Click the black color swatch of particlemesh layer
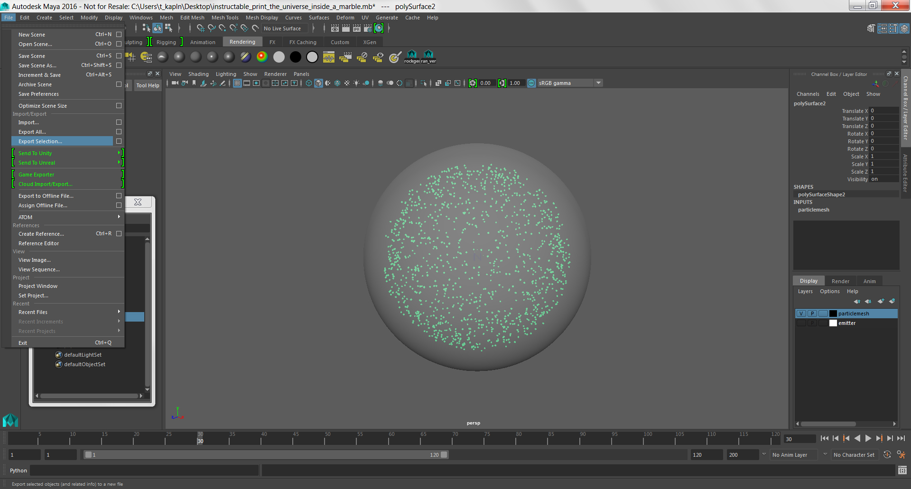The image size is (911, 489). pyautogui.click(x=833, y=314)
